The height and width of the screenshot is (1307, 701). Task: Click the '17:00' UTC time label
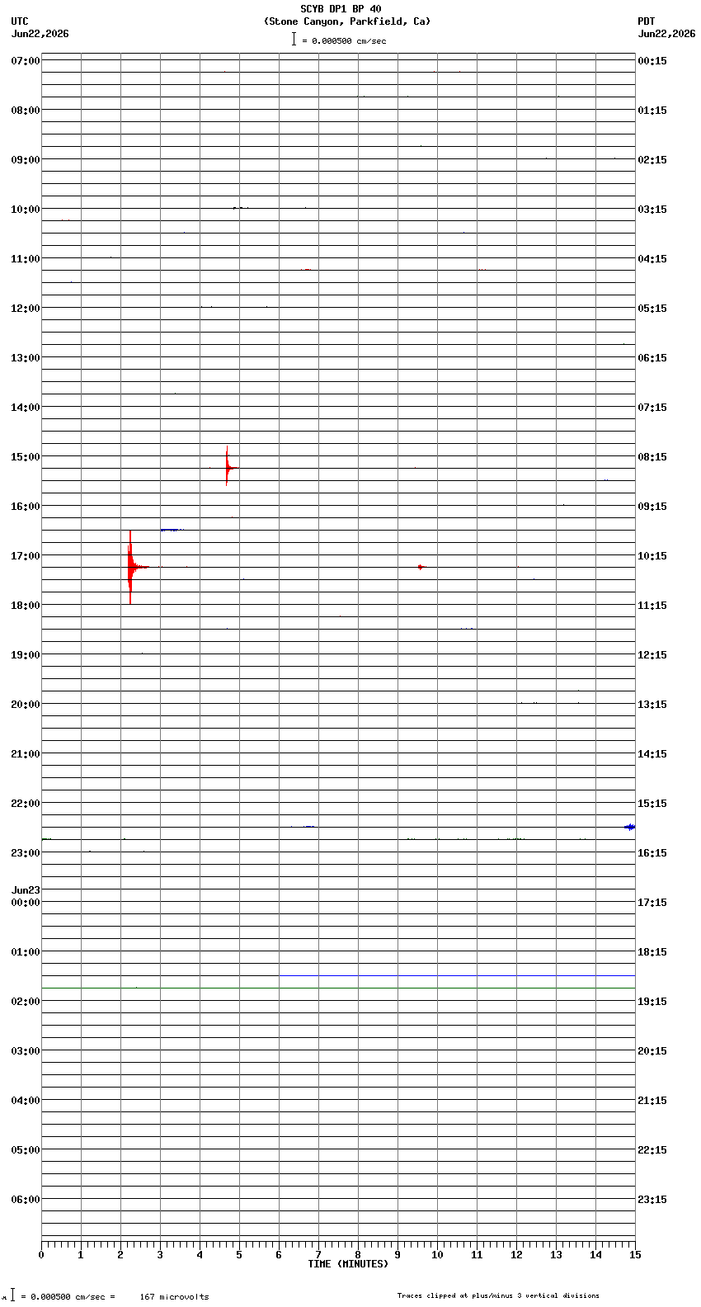[x=26, y=556]
